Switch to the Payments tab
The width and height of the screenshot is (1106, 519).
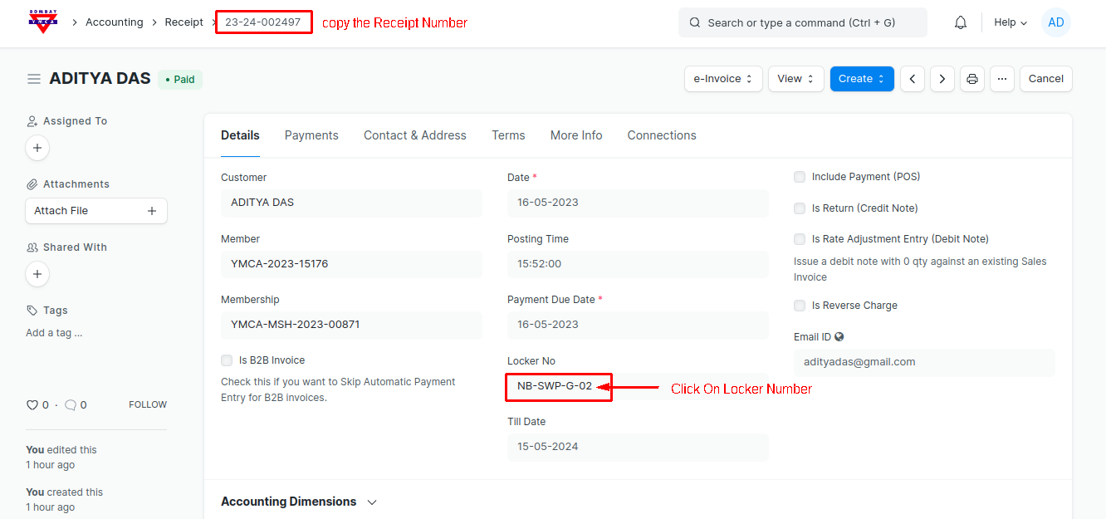click(x=311, y=135)
